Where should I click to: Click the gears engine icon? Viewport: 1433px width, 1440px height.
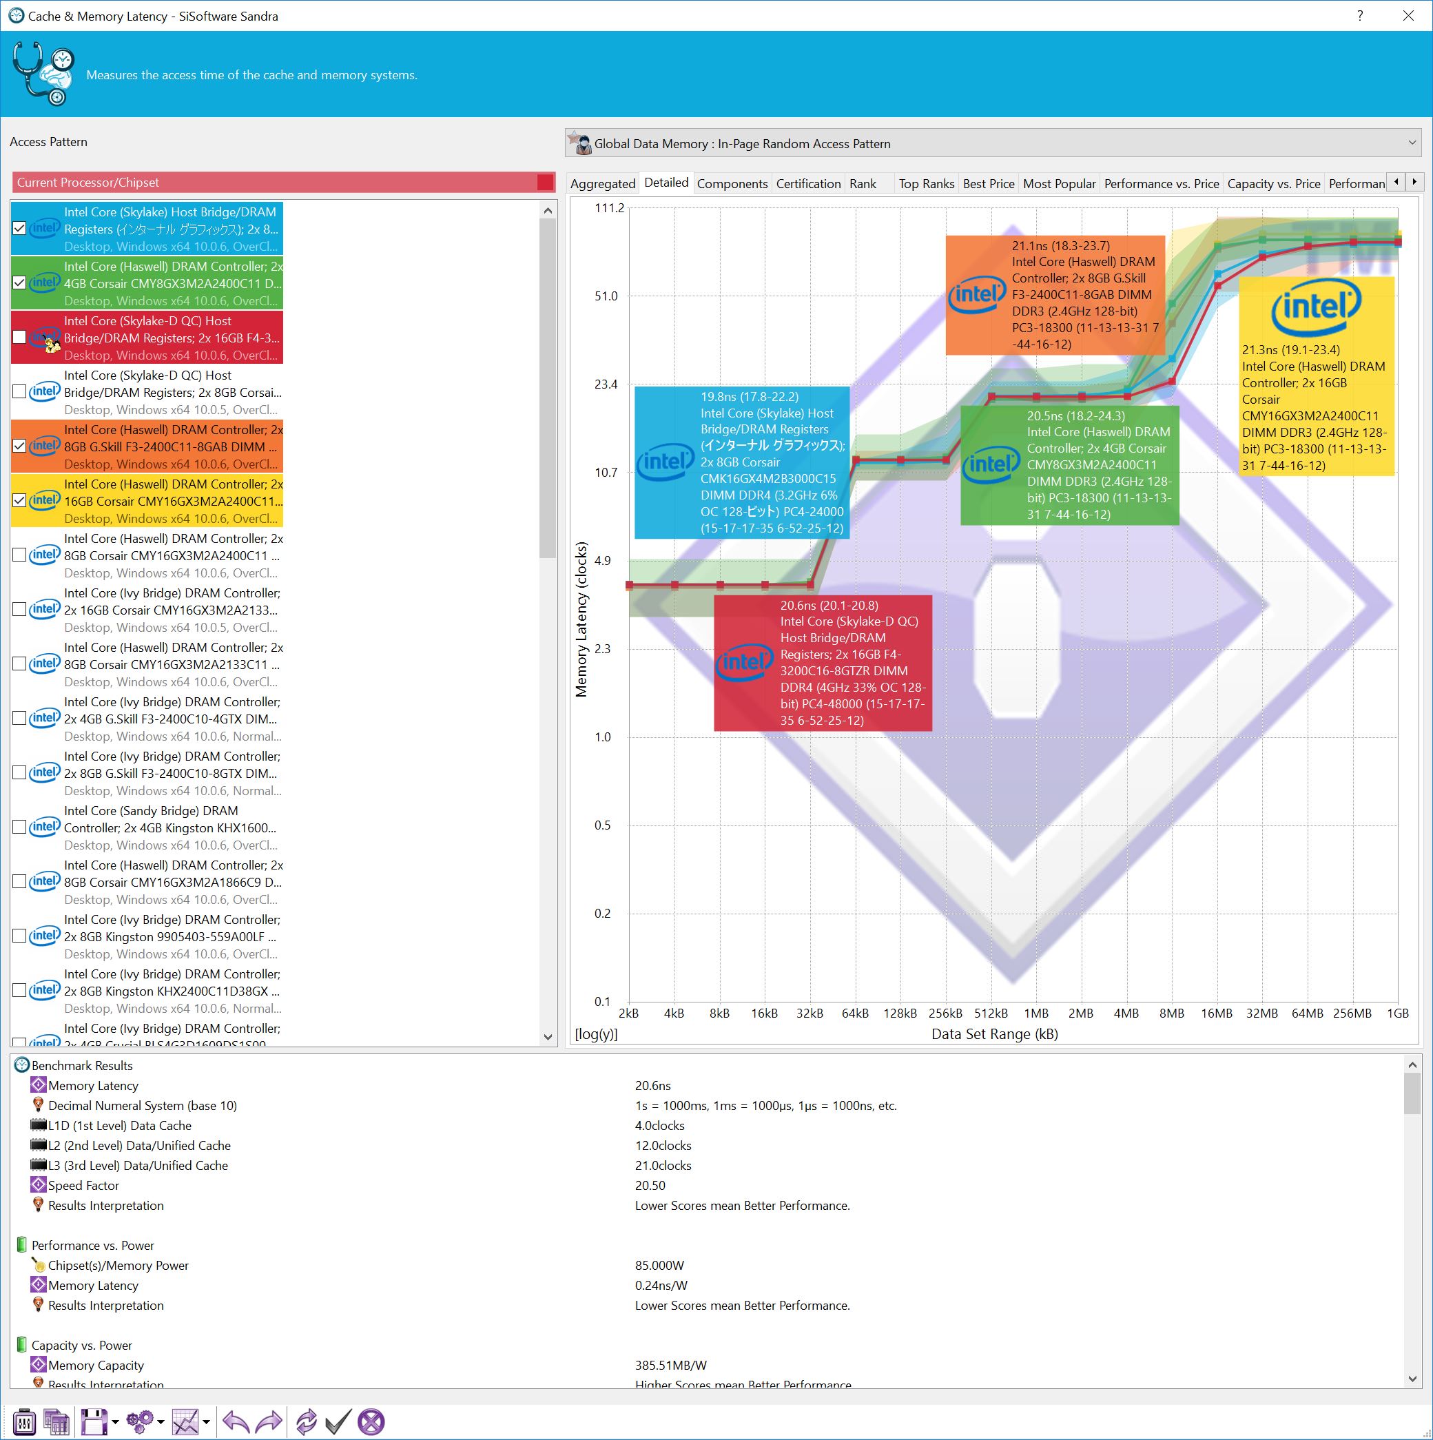coord(139,1421)
